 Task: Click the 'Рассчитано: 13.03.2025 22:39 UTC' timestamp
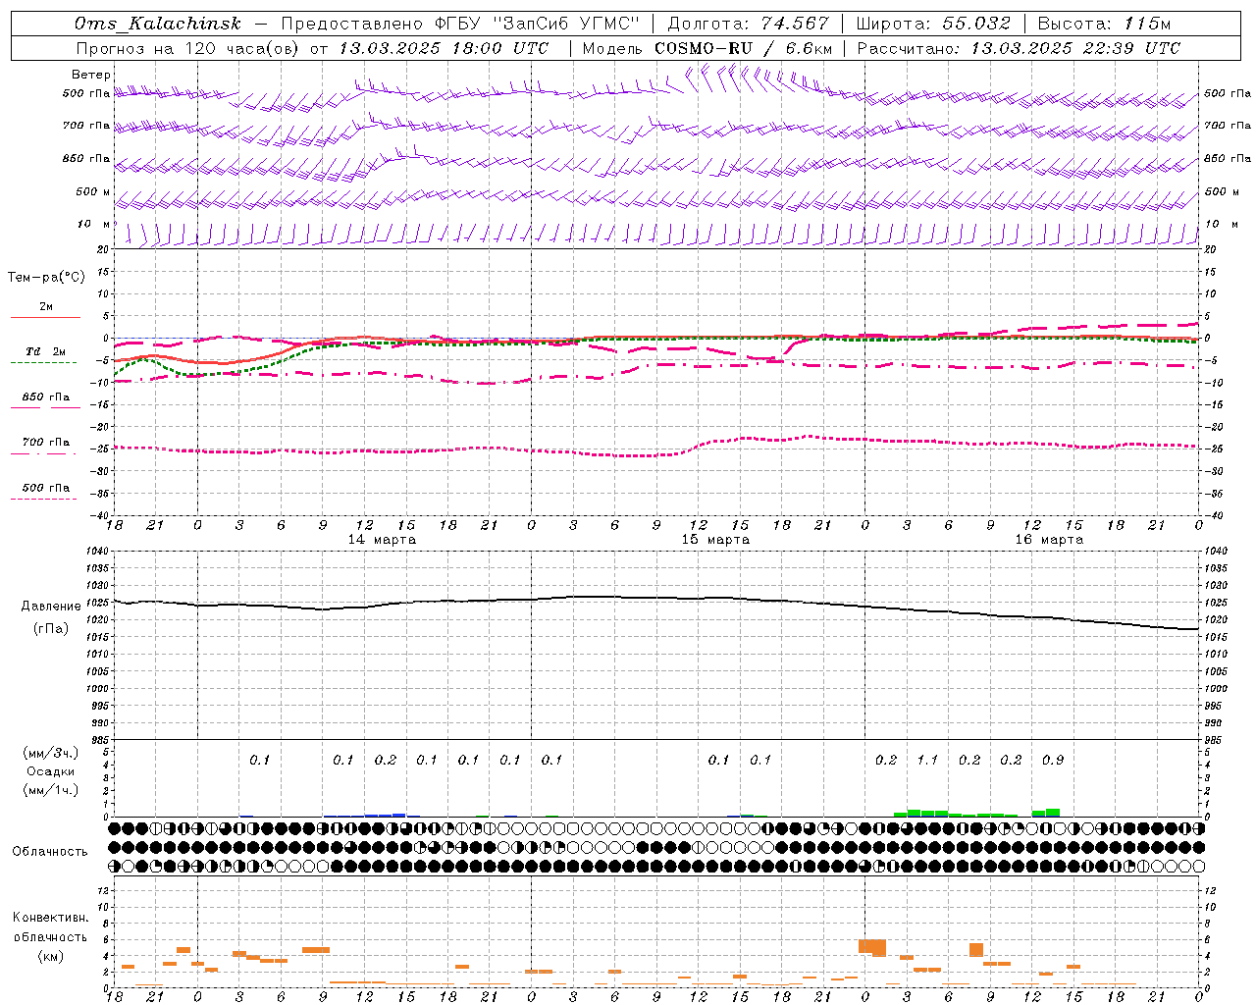[1019, 48]
